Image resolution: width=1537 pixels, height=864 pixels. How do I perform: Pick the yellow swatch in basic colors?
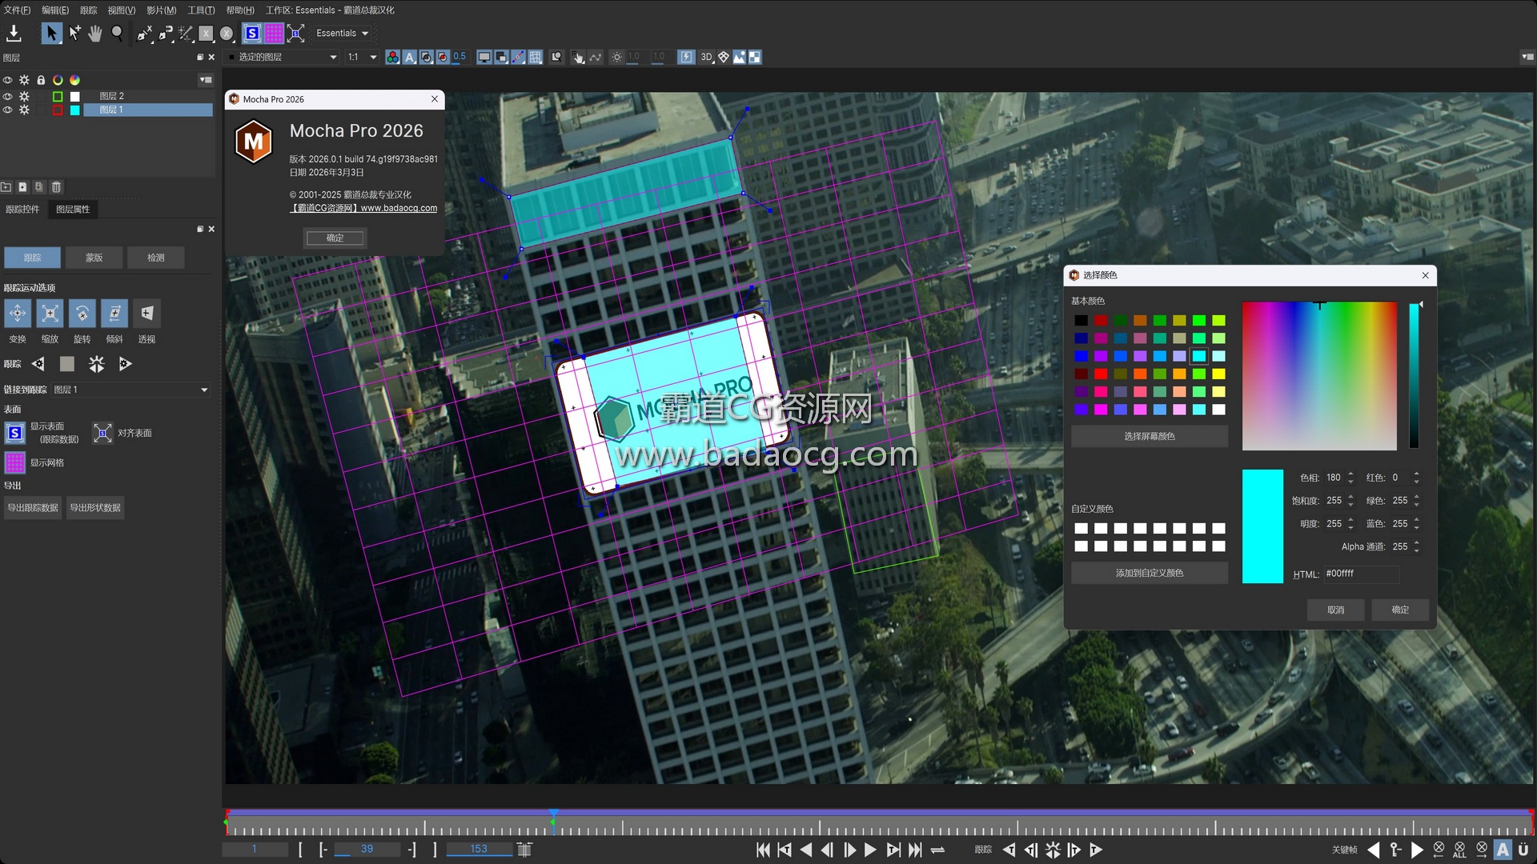(x=1218, y=374)
